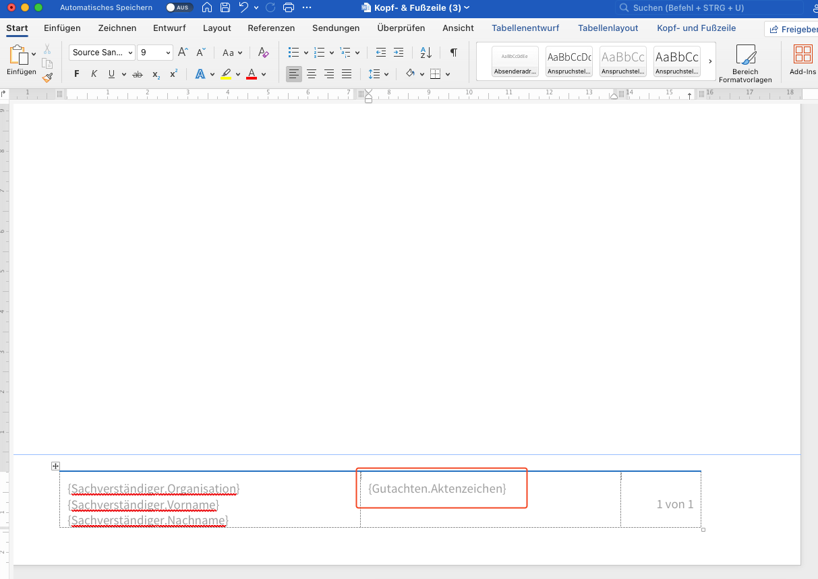Apply shading with the paint bucket

[410, 74]
